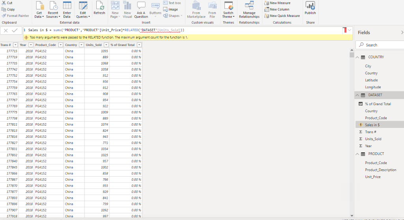
Task: Select the Unit_Price field
Action: [372, 177]
